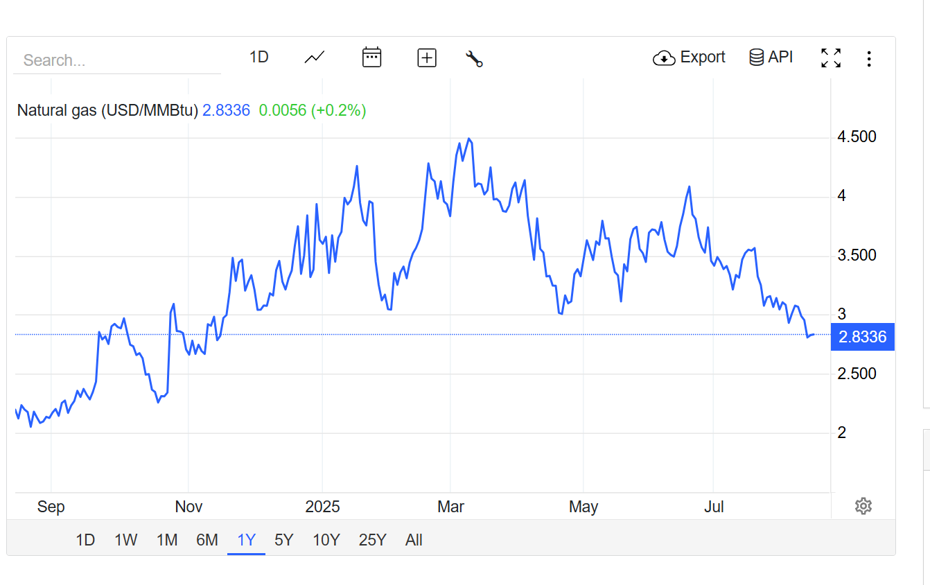Click the cloud Export icon
Viewport: 930px width, 585px height.
coord(664,58)
